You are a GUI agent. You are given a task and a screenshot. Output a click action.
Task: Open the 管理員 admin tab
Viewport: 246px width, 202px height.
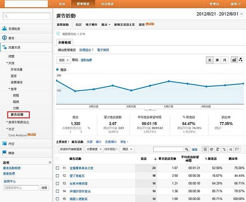(214, 4)
